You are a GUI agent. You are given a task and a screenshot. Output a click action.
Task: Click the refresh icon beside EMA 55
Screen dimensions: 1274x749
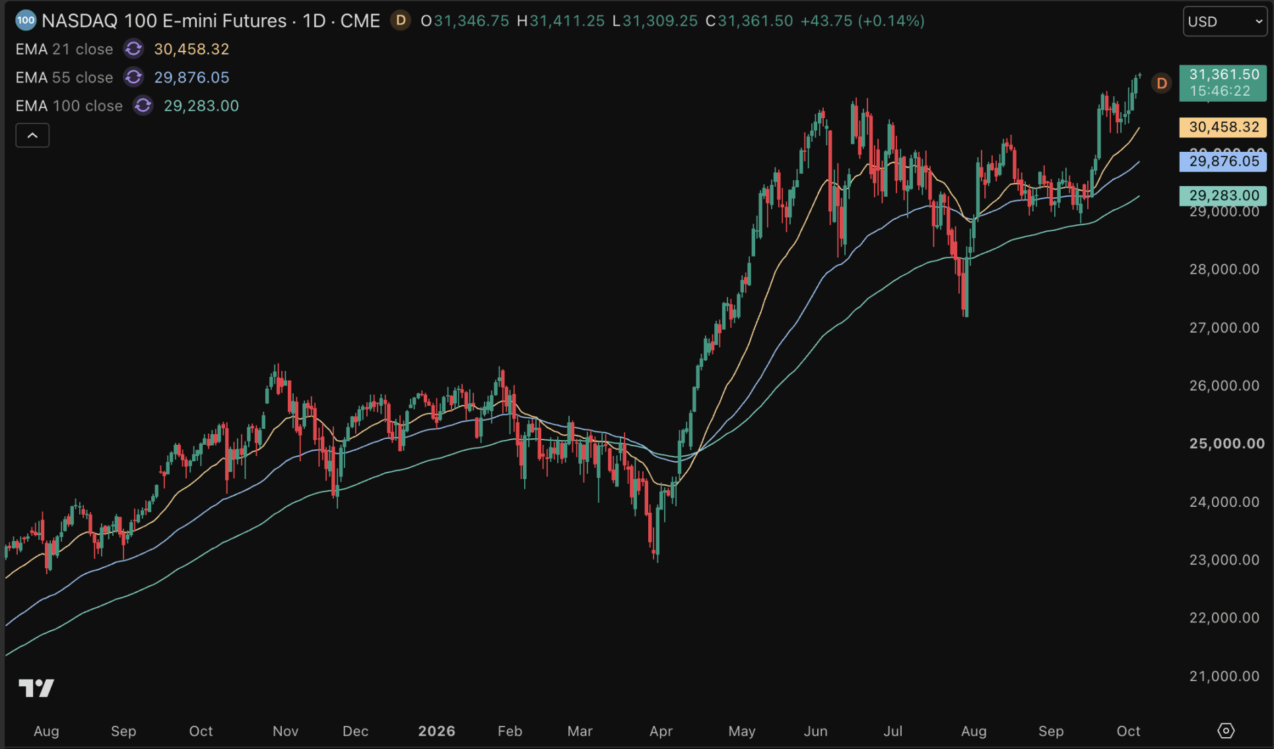(x=133, y=77)
